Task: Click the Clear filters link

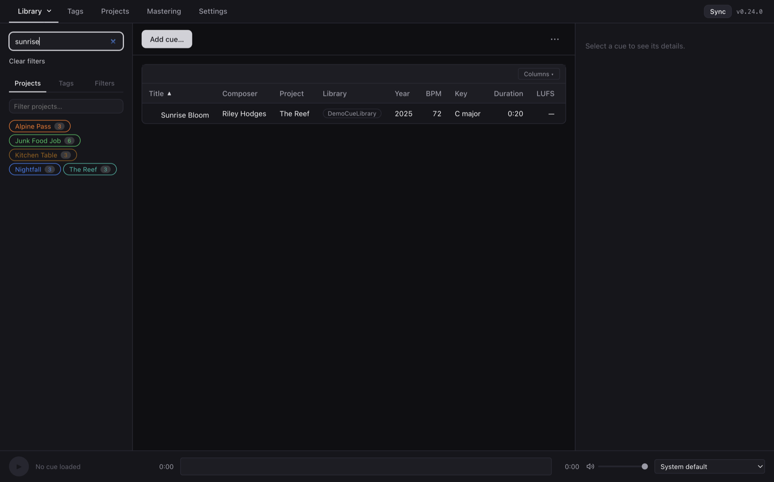Action: point(27,61)
